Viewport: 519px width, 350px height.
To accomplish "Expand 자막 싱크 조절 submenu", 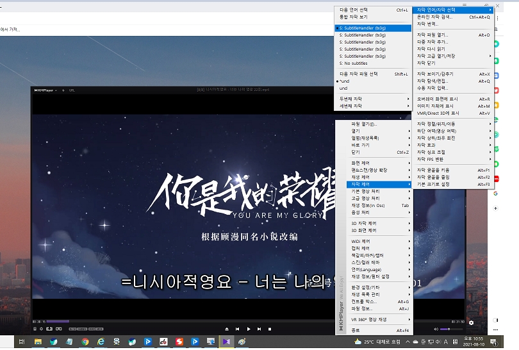I will 453,153.
